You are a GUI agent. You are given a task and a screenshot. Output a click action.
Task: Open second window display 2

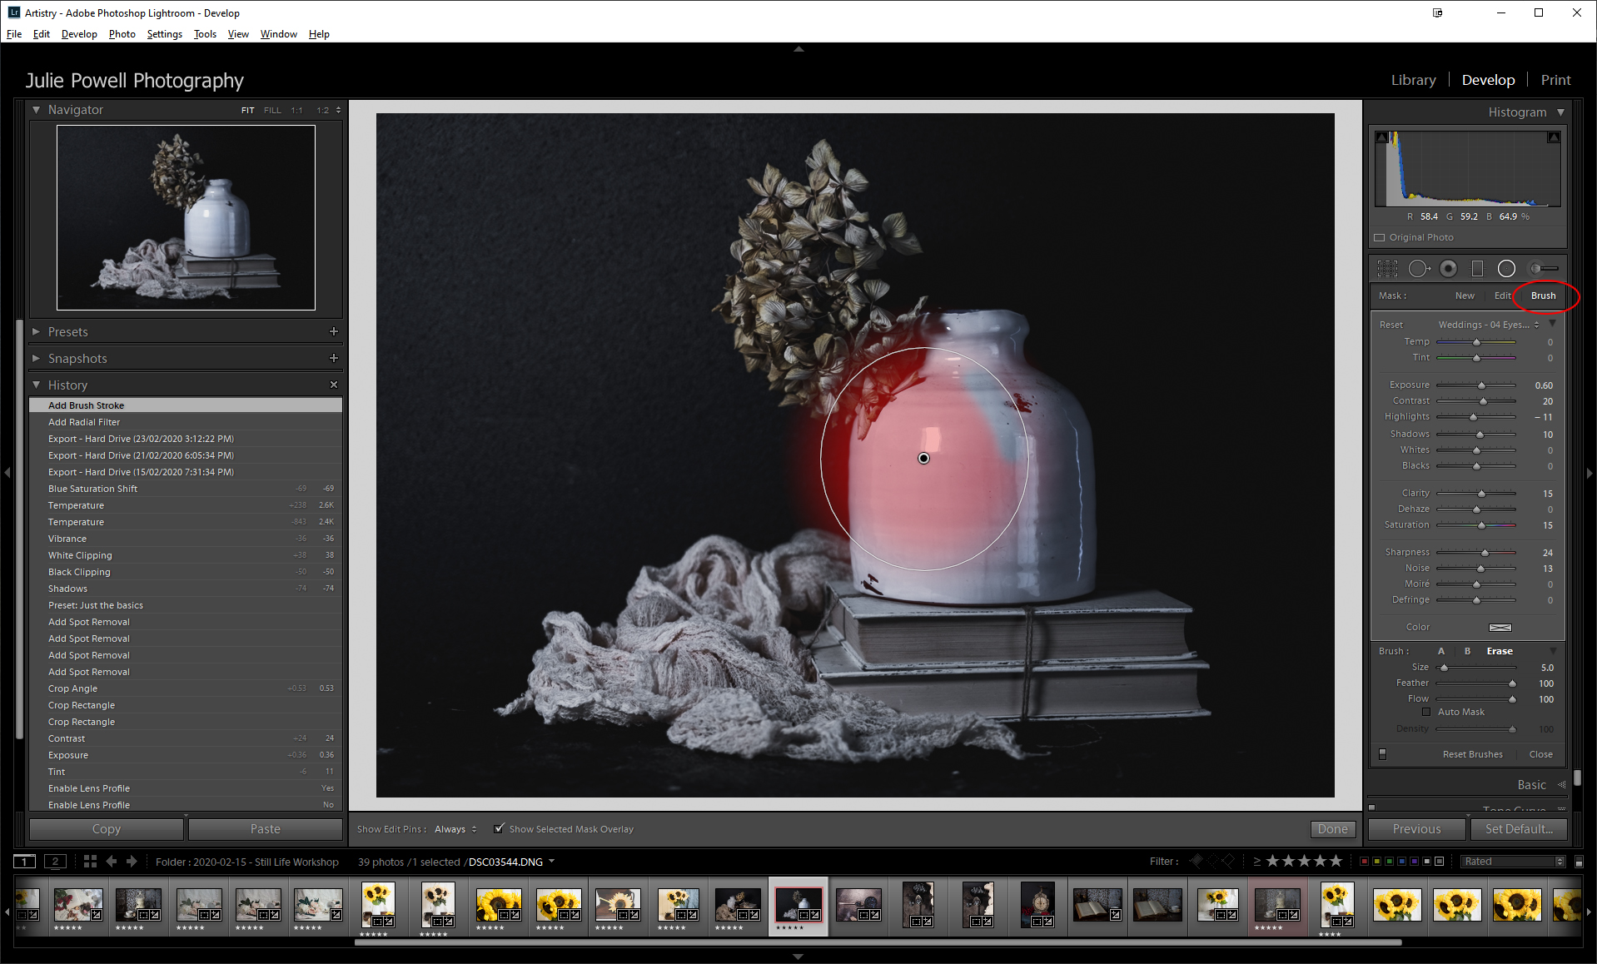[x=55, y=862]
